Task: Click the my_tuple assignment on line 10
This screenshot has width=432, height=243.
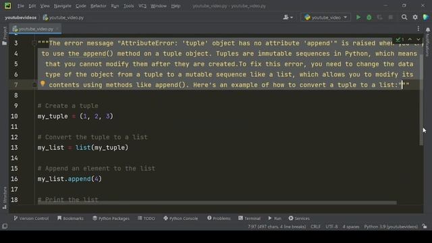Action: coord(75,116)
